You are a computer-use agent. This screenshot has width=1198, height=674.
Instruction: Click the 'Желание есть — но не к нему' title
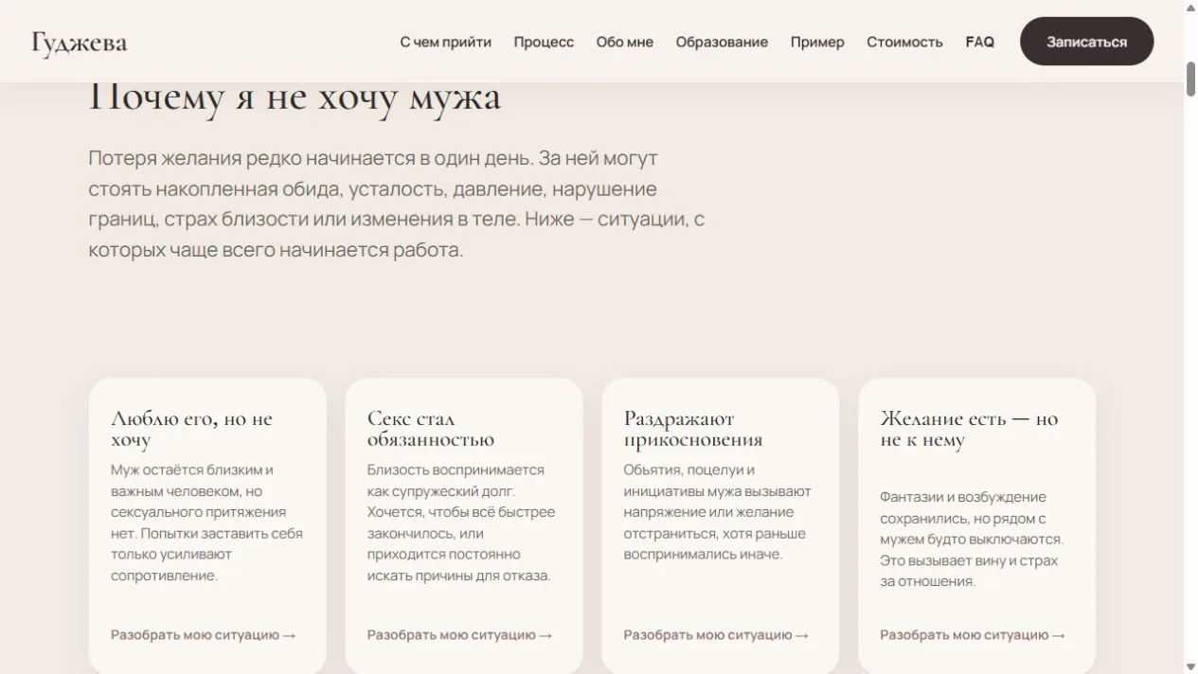click(969, 429)
